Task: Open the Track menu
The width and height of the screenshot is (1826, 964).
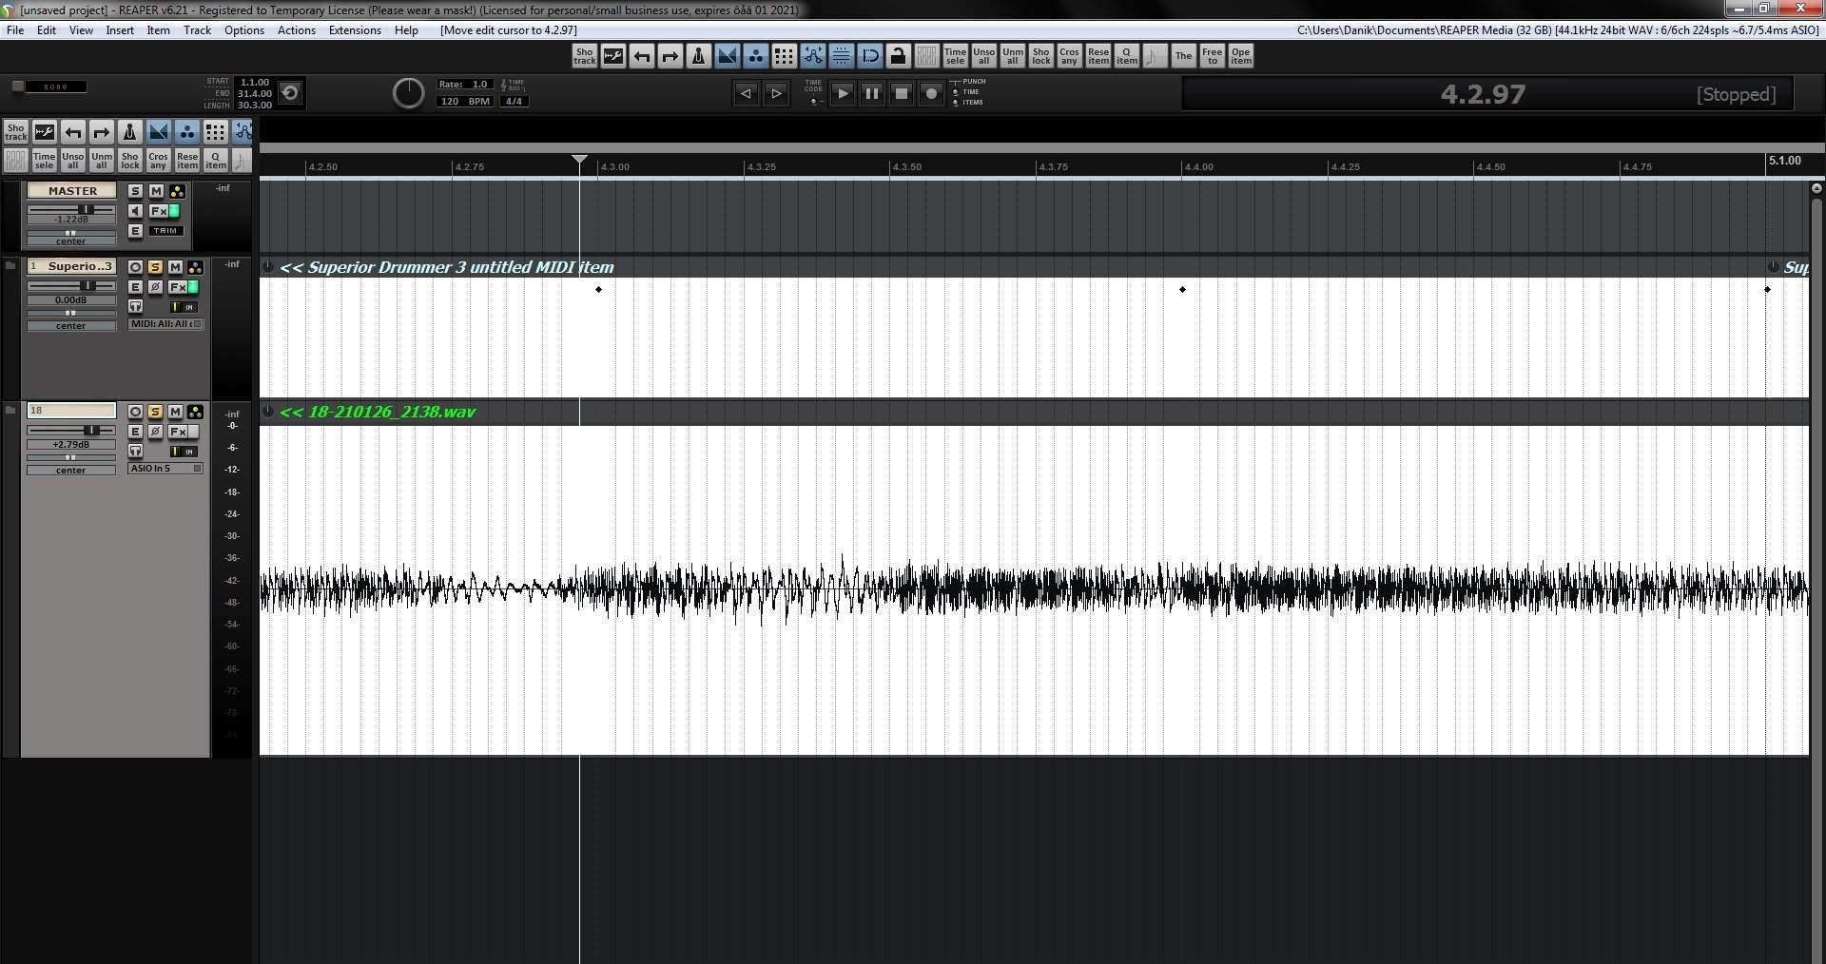Action: click(x=197, y=30)
